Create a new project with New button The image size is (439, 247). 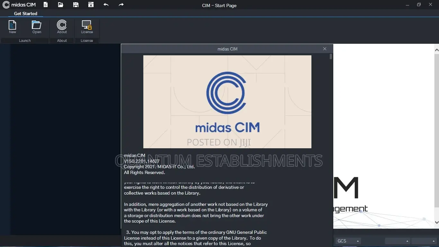click(13, 27)
